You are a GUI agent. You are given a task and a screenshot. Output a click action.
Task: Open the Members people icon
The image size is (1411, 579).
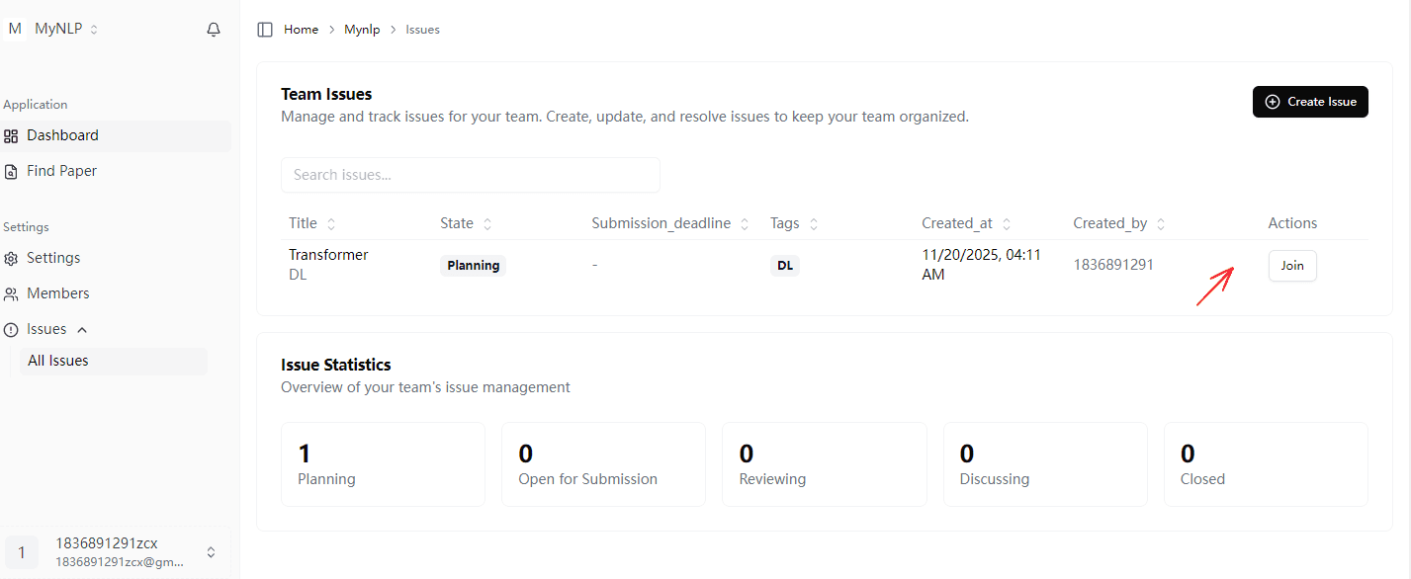tap(12, 293)
